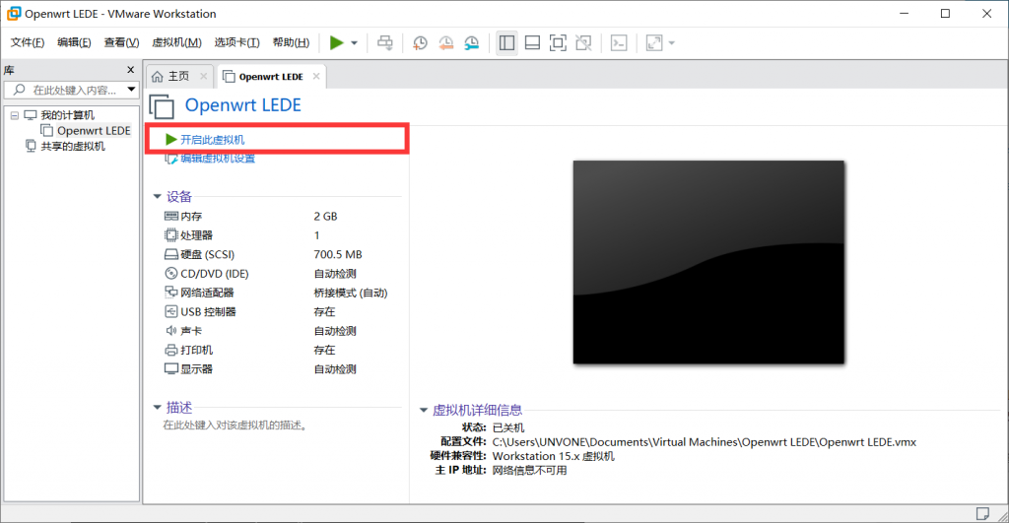The width and height of the screenshot is (1009, 523).
Task: Collapse the 设备 section
Action: 157,196
